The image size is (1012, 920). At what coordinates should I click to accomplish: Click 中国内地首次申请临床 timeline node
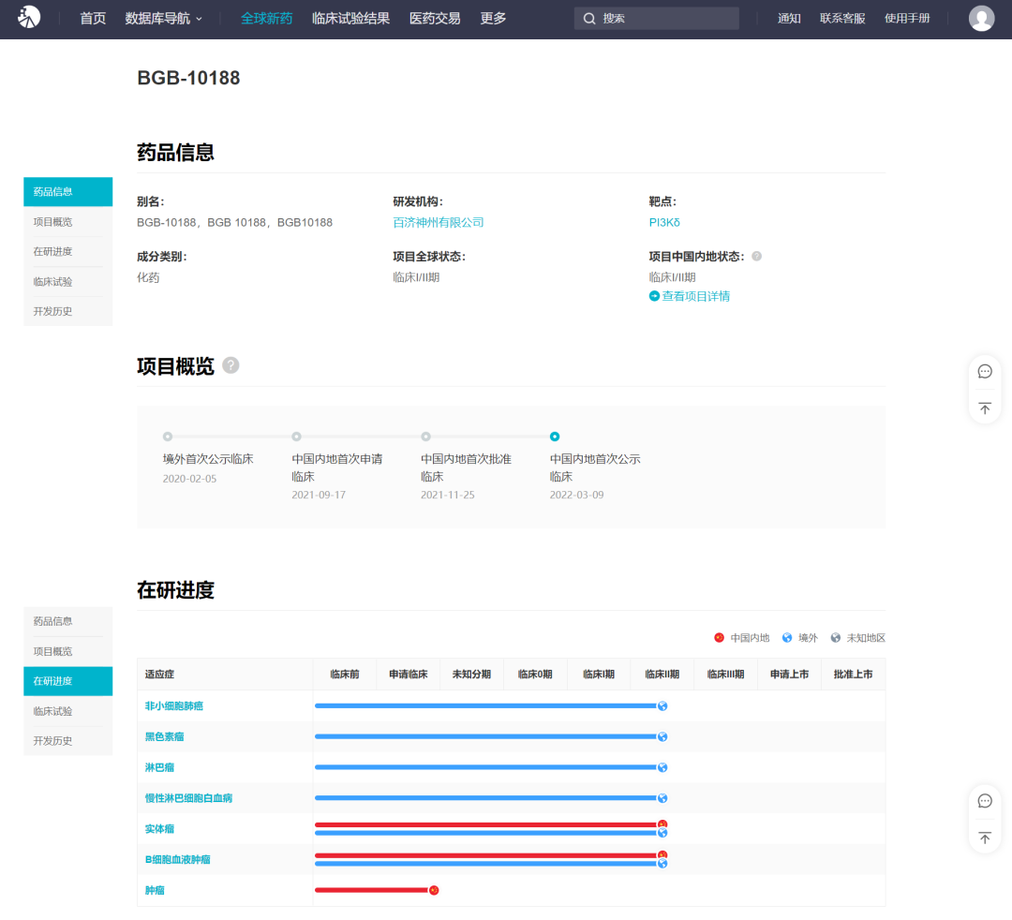296,437
